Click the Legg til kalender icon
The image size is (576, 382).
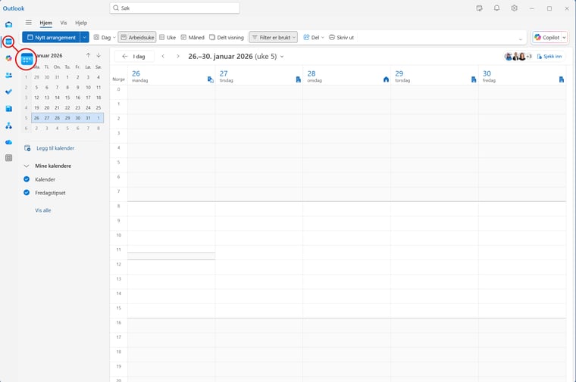coord(27,148)
